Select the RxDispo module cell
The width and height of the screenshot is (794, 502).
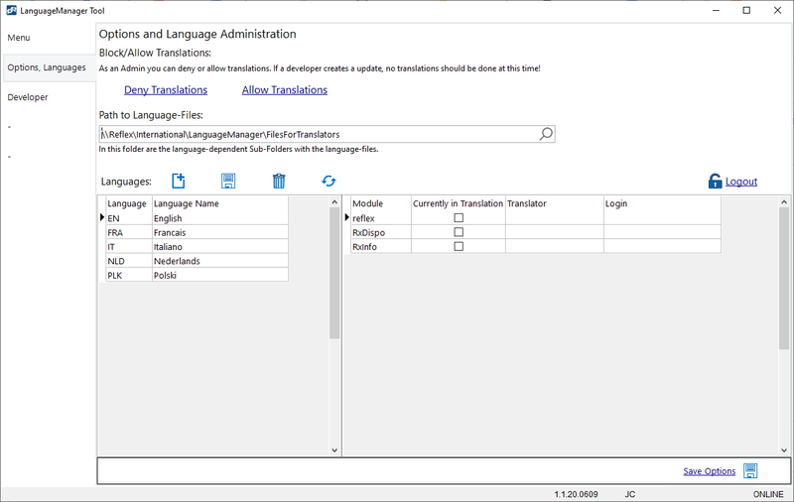pyautogui.click(x=381, y=232)
